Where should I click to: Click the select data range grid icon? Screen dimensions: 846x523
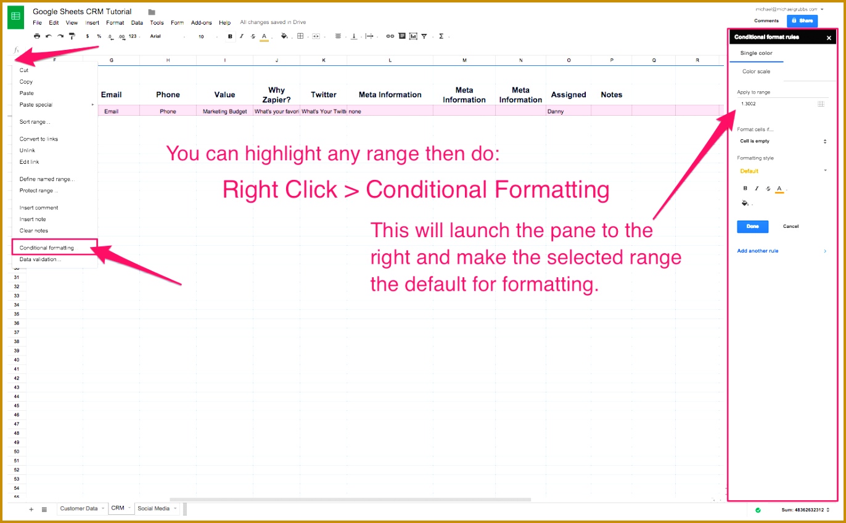(x=821, y=104)
